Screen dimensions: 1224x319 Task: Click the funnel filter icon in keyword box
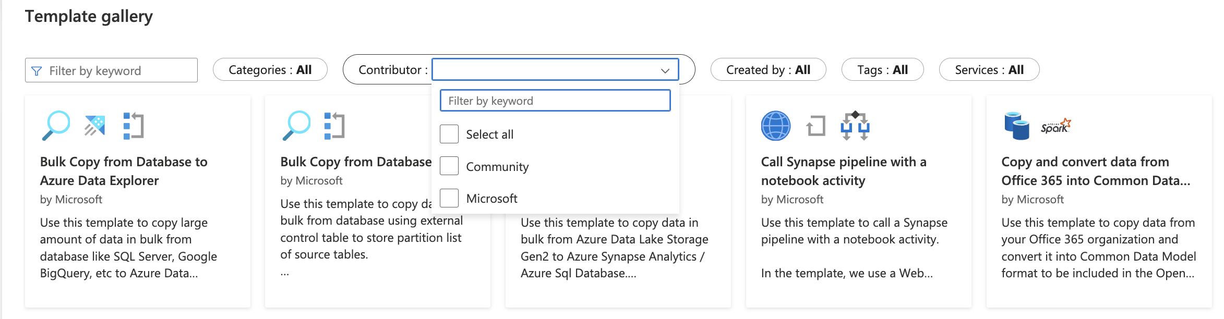[x=37, y=71]
